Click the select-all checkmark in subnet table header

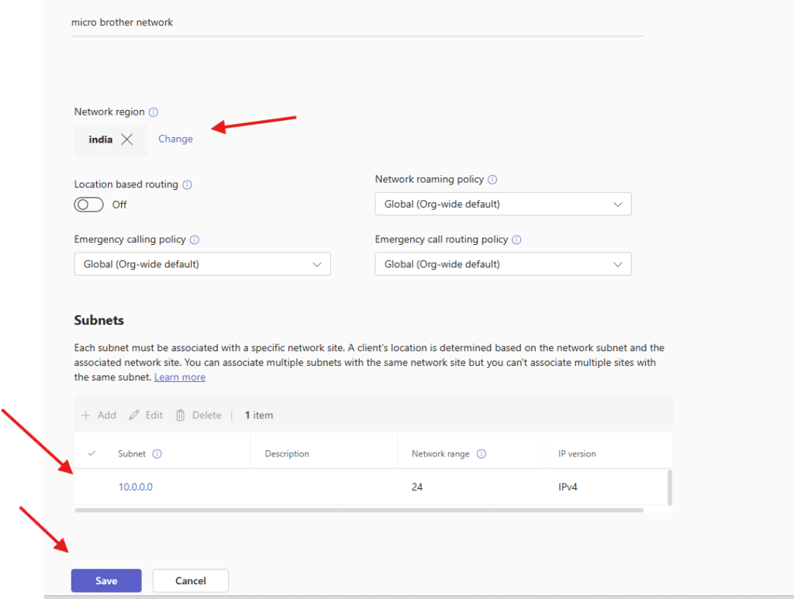coord(92,453)
